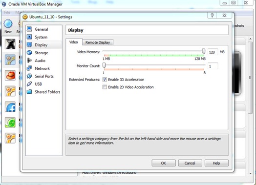Disable the Enable 3D Acceleration checkbox
Screen dimensions: 256x185
(x=105, y=80)
